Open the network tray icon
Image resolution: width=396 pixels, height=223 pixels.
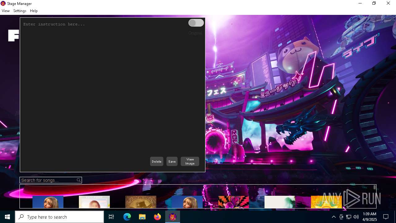[349, 217]
